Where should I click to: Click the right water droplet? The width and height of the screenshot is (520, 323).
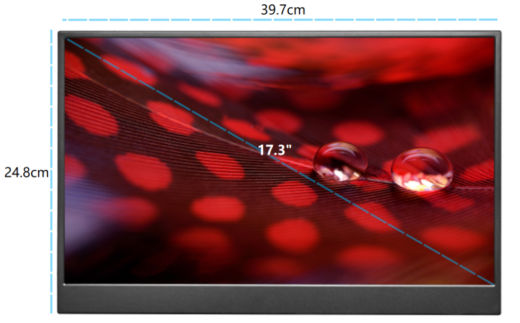(x=422, y=169)
